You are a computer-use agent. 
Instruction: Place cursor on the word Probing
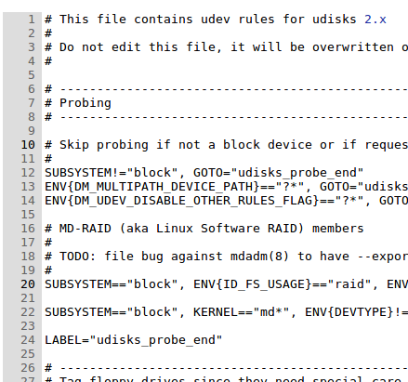tap(86, 103)
